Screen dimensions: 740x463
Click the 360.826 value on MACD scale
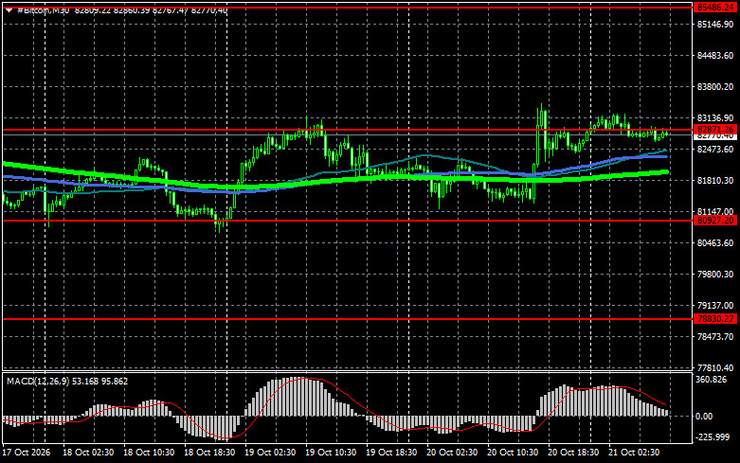(x=712, y=380)
